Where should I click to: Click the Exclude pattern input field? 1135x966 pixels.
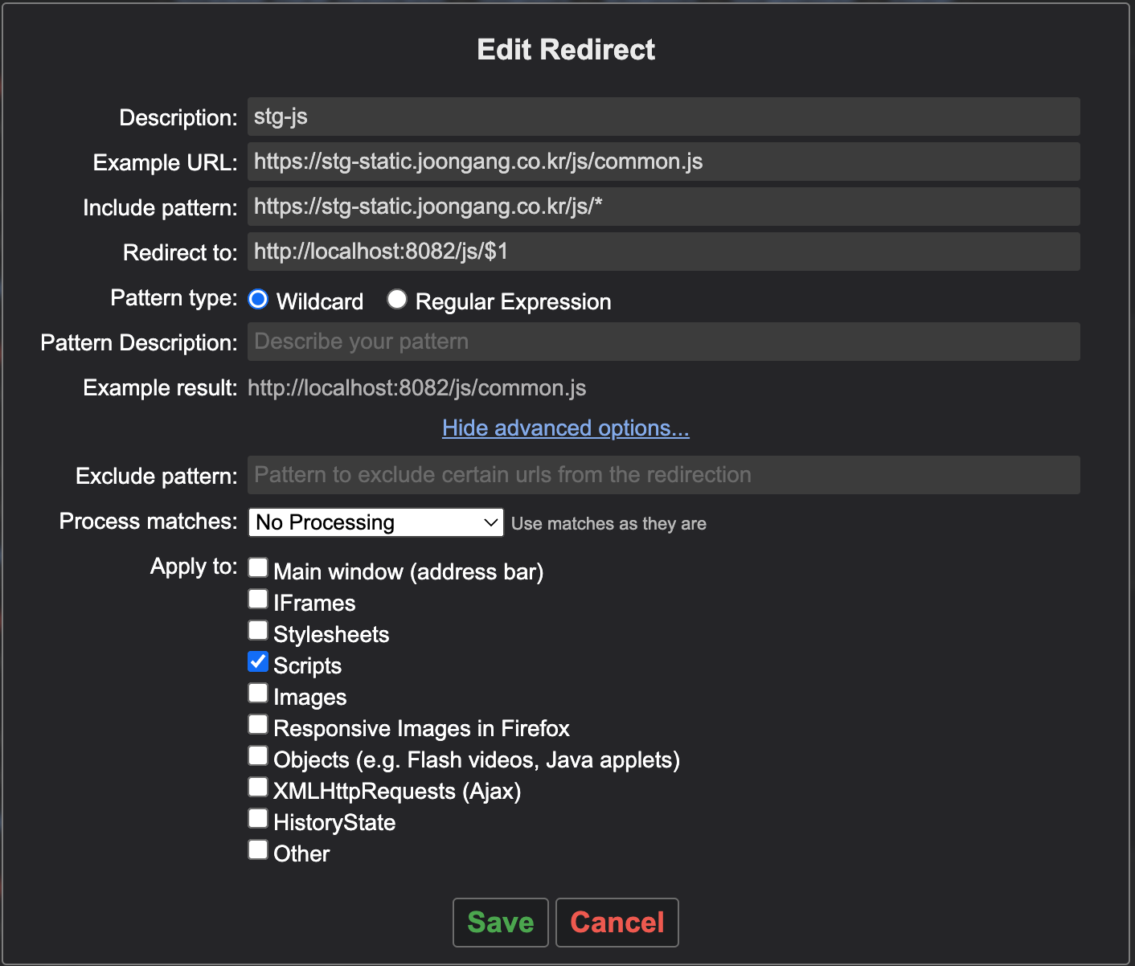coord(662,476)
